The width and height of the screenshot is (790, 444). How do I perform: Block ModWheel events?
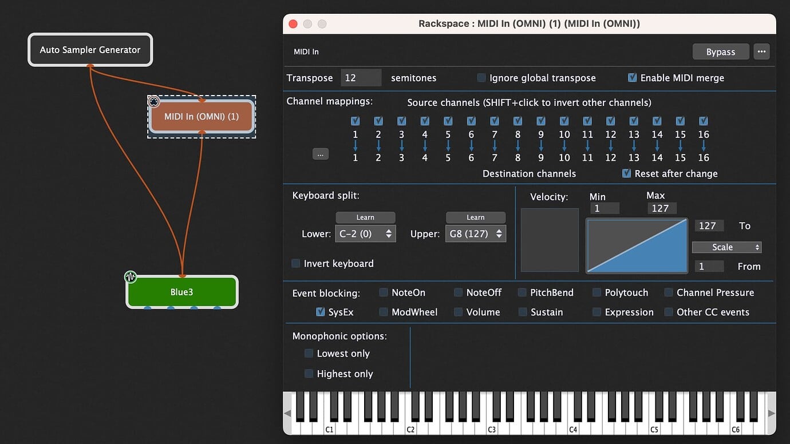coord(384,312)
